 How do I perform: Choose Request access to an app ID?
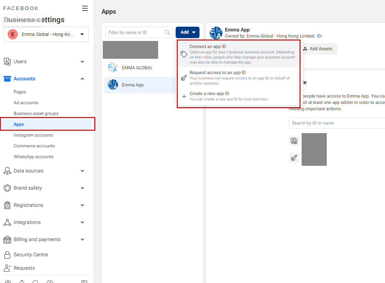[239, 77]
